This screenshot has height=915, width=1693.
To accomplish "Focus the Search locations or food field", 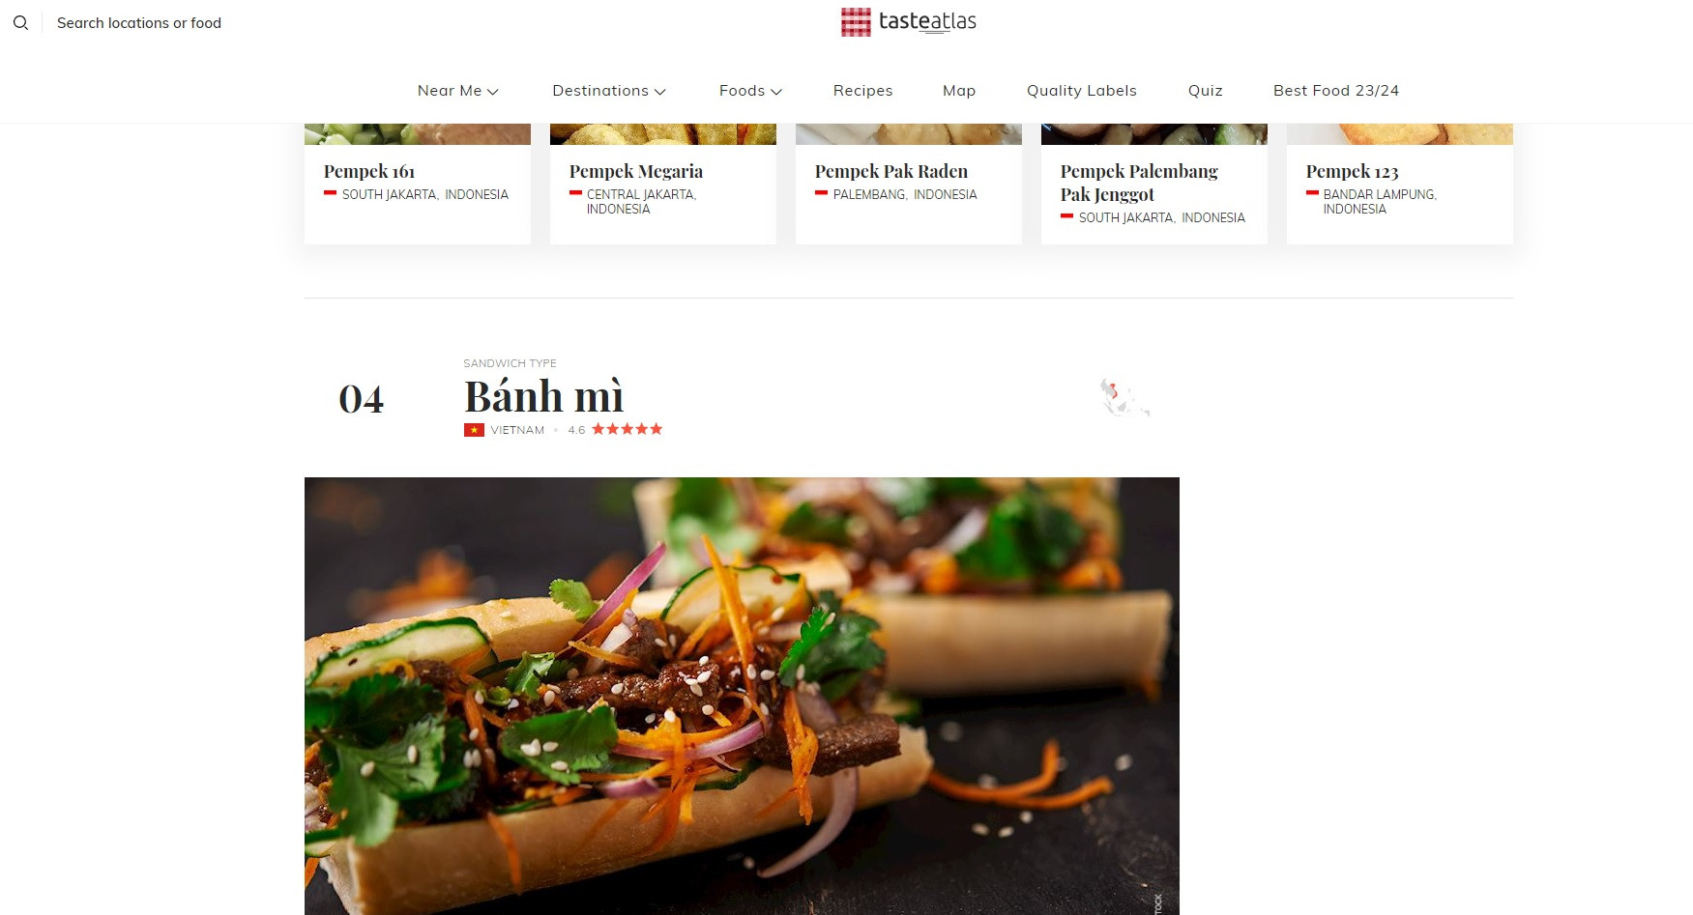I will (x=139, y=22).
